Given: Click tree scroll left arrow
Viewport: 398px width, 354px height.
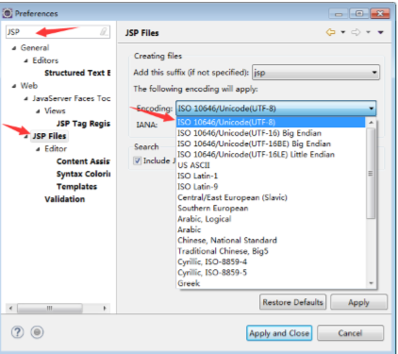Looking at the screenshot, I should tap(10, 308).
